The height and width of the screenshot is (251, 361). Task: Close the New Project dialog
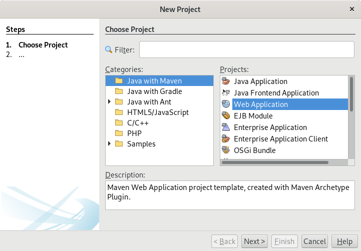(351, 9)
